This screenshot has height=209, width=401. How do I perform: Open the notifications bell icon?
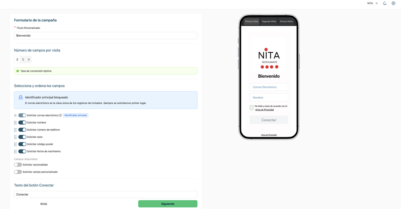pyautogui.click(x=384, y=3)
